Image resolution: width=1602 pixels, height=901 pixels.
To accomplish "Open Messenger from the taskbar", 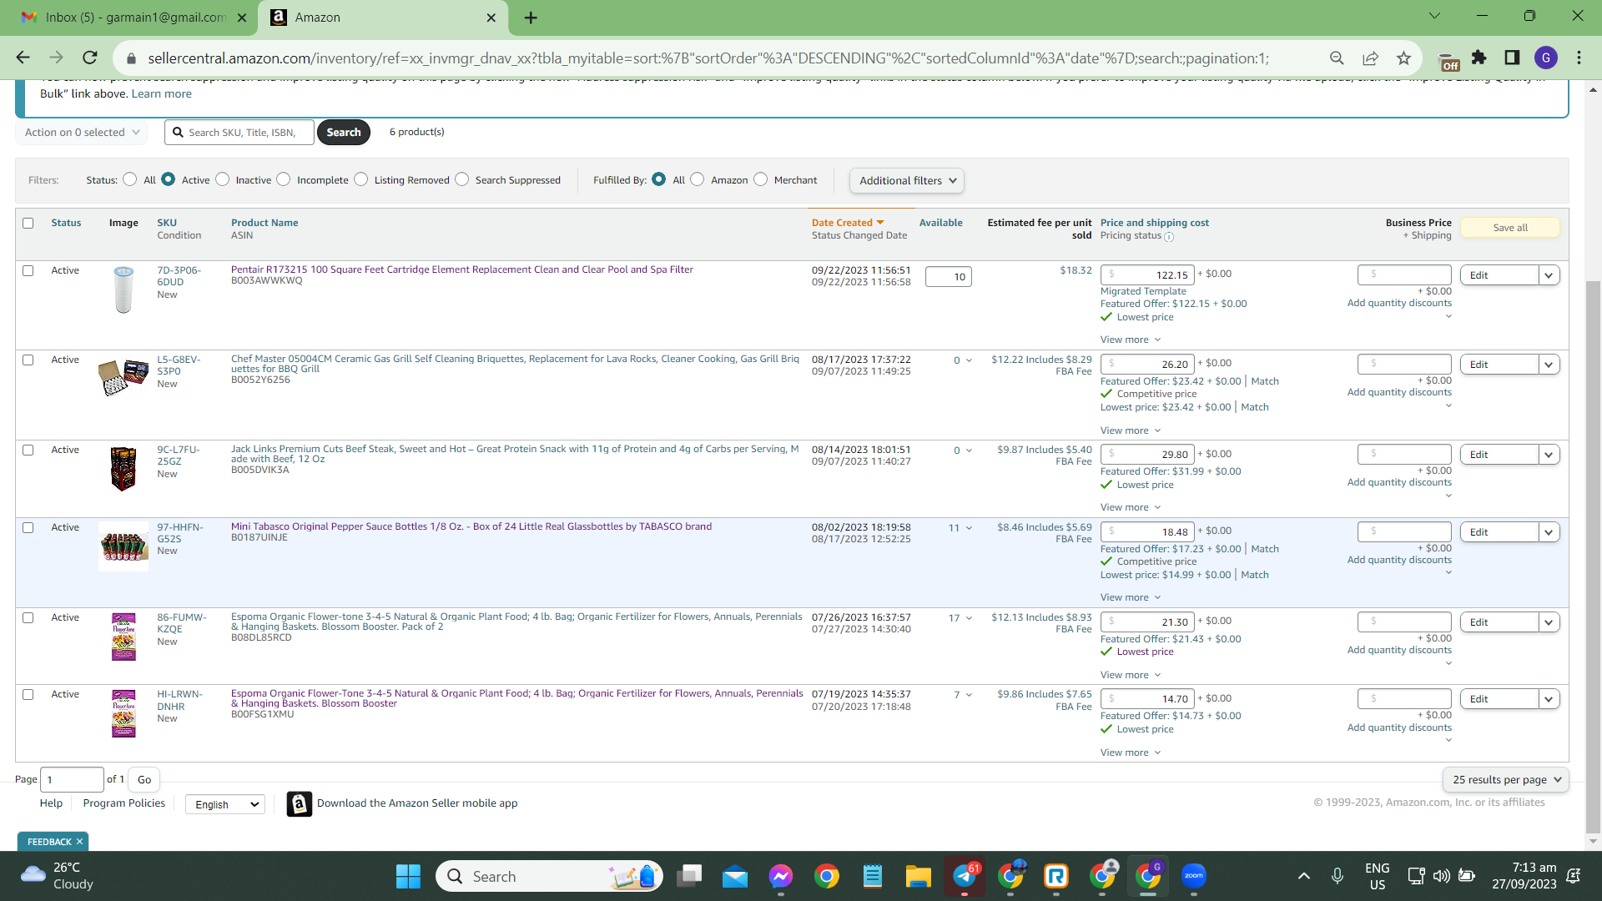I will (781, 877).
